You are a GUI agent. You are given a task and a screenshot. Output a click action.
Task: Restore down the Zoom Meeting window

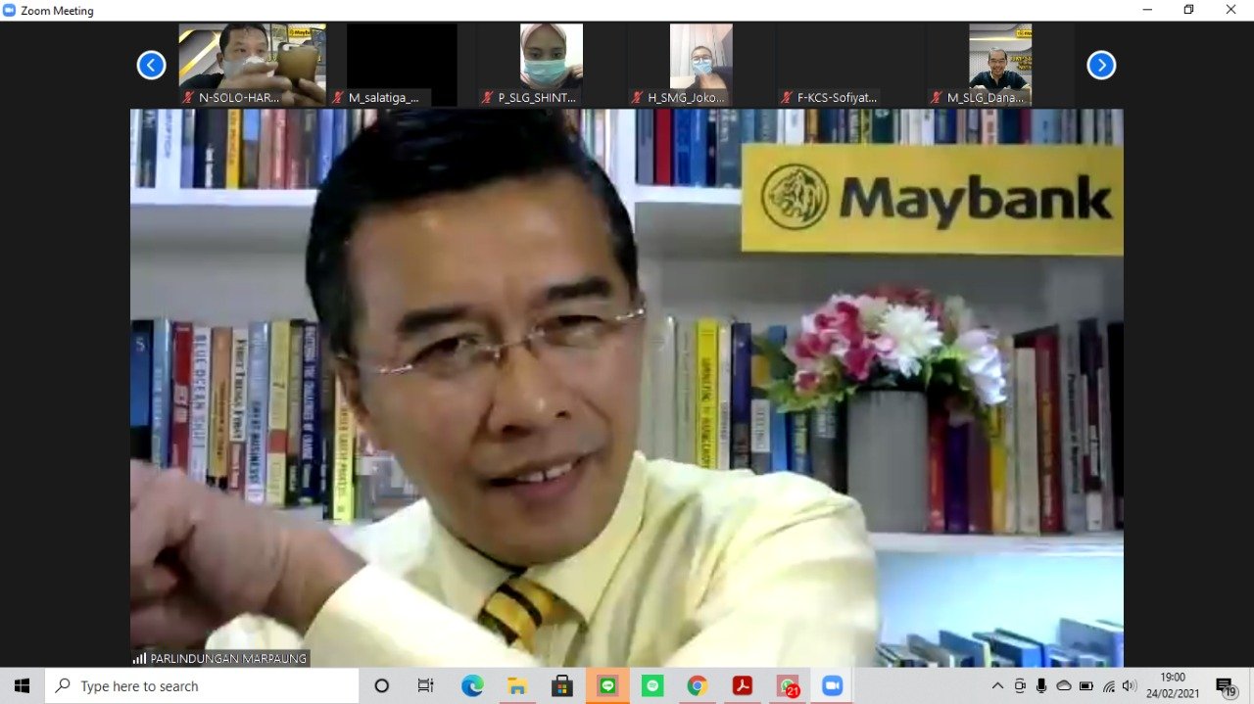[x=1189, y=10]
